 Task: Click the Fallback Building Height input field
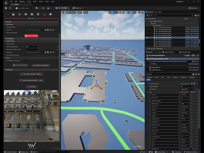pyautogui.click(x=31, y=47)
